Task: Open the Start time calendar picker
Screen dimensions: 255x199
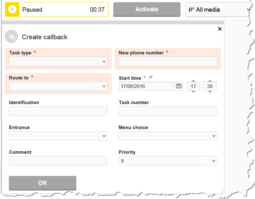Action: tap(179, 86)
